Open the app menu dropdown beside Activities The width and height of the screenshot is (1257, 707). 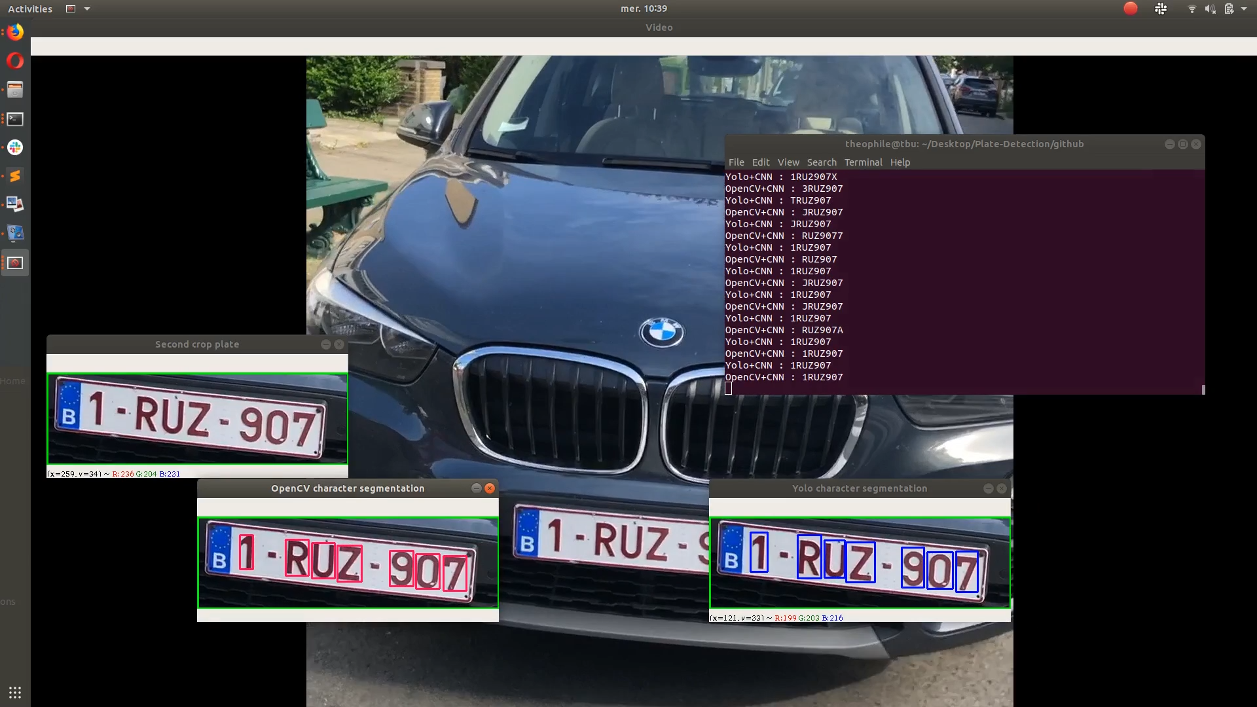coord(78,9)
